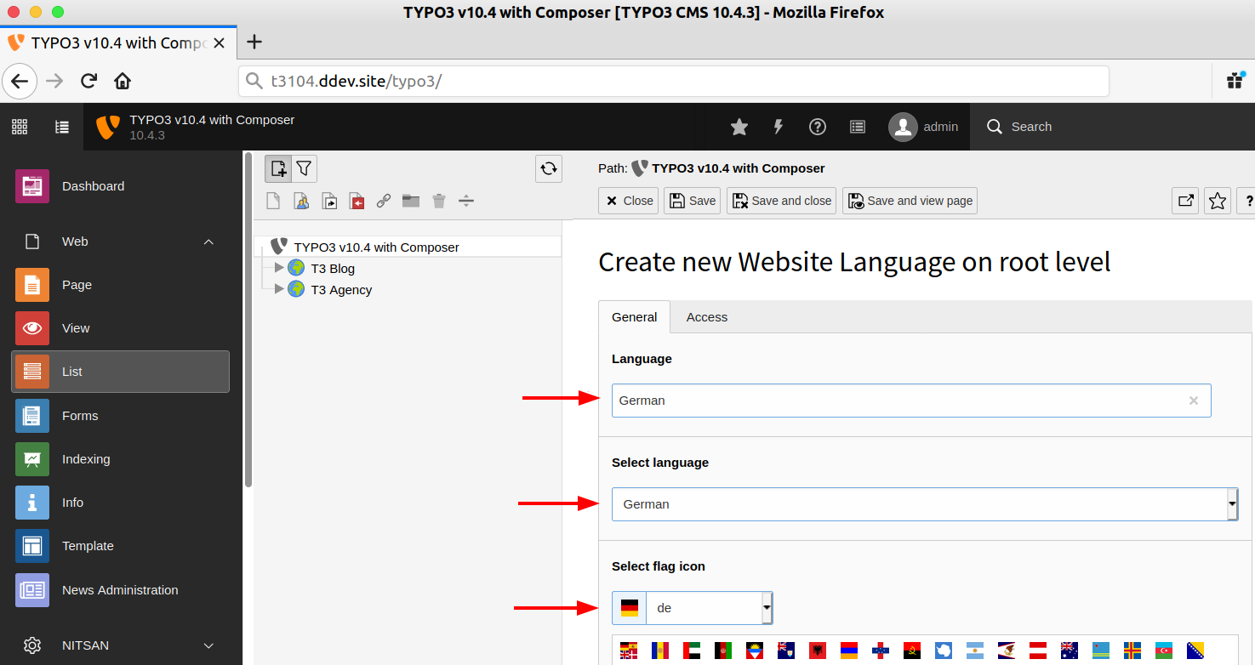This screenshot has width=1255, height=665.
Task: Select the Access tab's hidden state options
Action: 706,316
